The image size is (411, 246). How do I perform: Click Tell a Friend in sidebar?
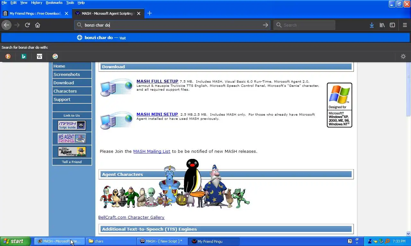coord(72,162)
